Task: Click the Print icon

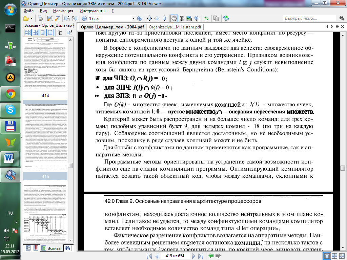Action: [40, 19]
